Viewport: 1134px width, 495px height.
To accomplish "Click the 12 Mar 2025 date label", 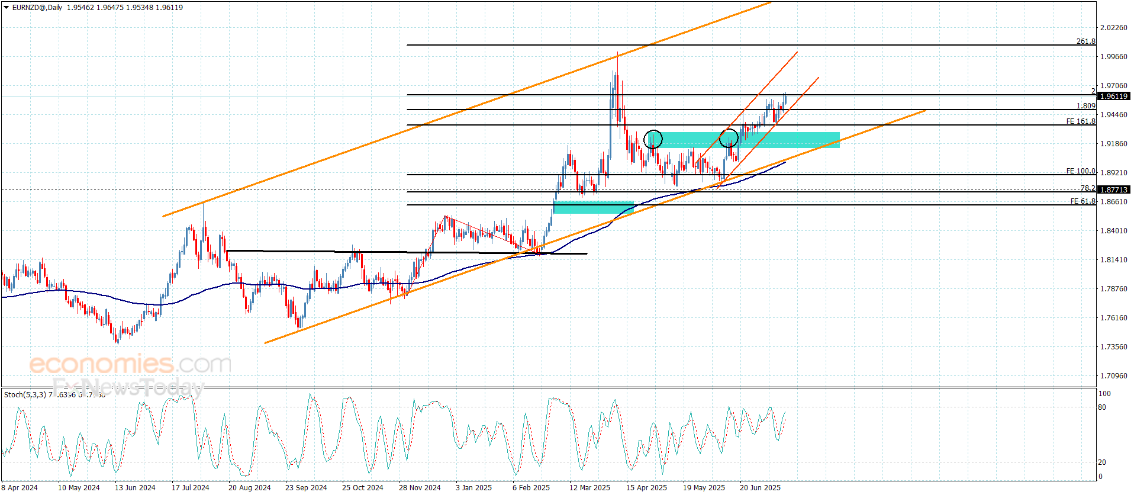I will [x=589, y=488].
